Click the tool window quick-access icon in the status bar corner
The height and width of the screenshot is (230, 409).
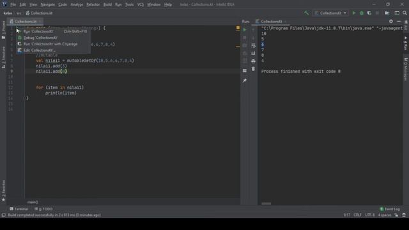4,215
